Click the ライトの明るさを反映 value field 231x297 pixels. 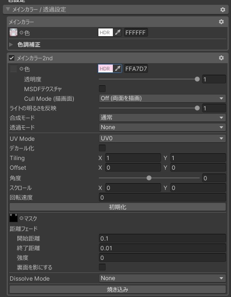[x=214, y=108]
